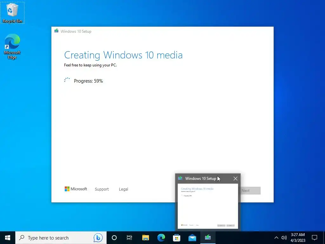Screen dimensions: 325x244
Task: Open the notification action center
Action: (315, 238)
